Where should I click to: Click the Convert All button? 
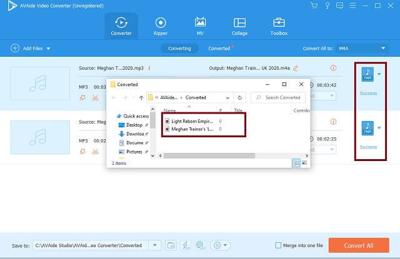click(359, 245)
